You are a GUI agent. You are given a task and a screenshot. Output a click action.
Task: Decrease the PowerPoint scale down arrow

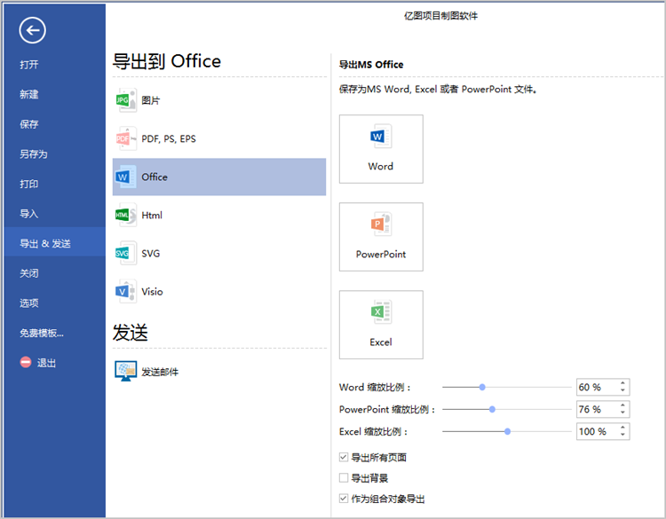[622, 413]
